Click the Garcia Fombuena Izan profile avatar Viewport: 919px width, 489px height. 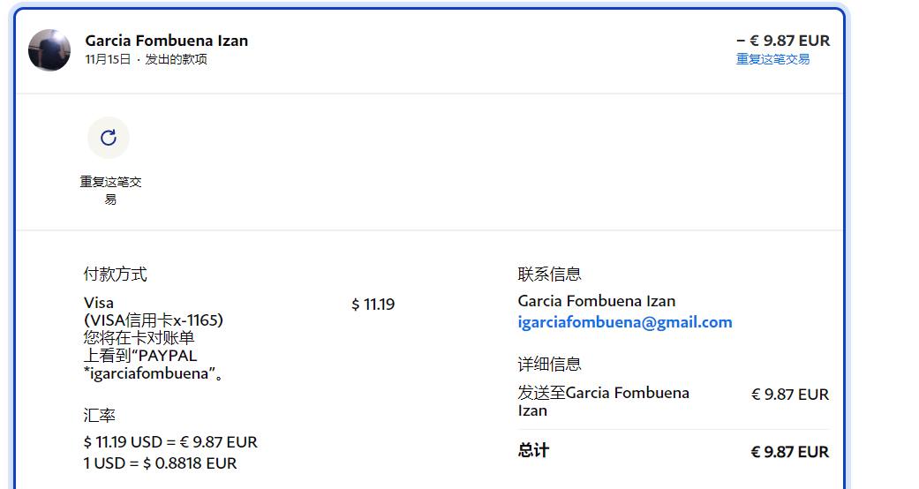49,50
